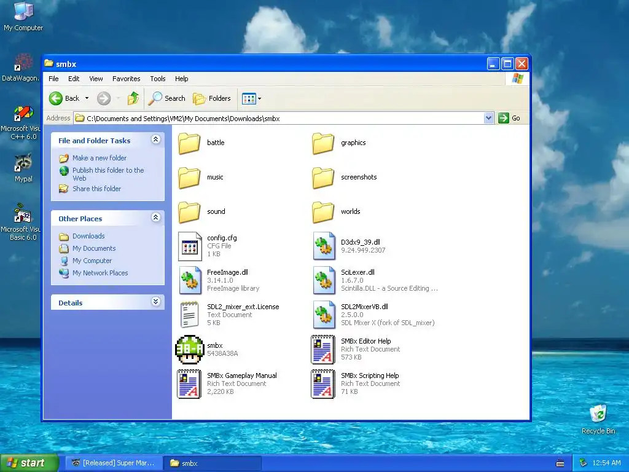
Task: Switch to the Super Mario taskbar window
Action: click(x=114, y=463)
